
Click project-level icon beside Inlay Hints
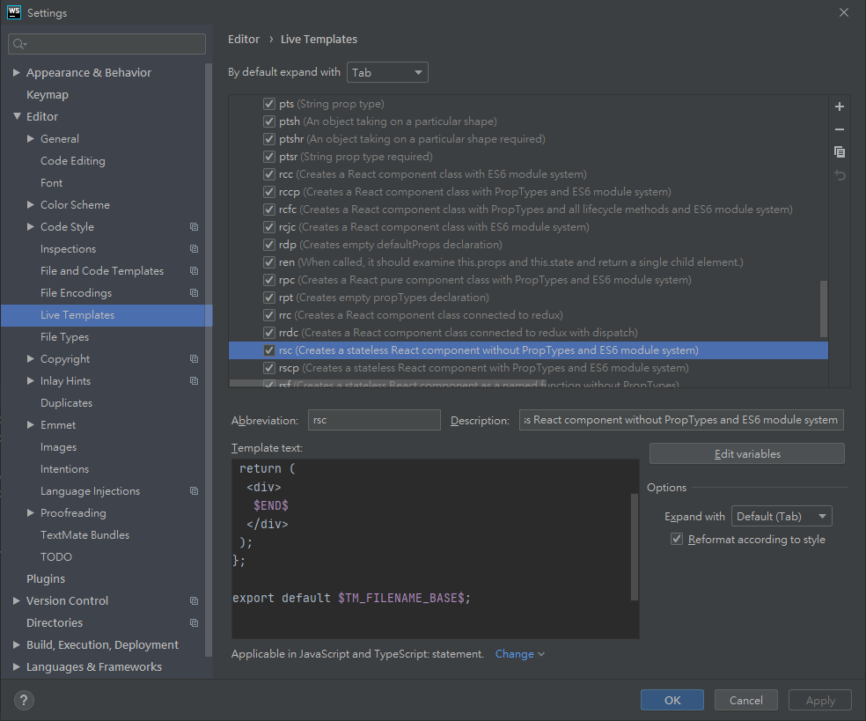click(x=194, y=381)
